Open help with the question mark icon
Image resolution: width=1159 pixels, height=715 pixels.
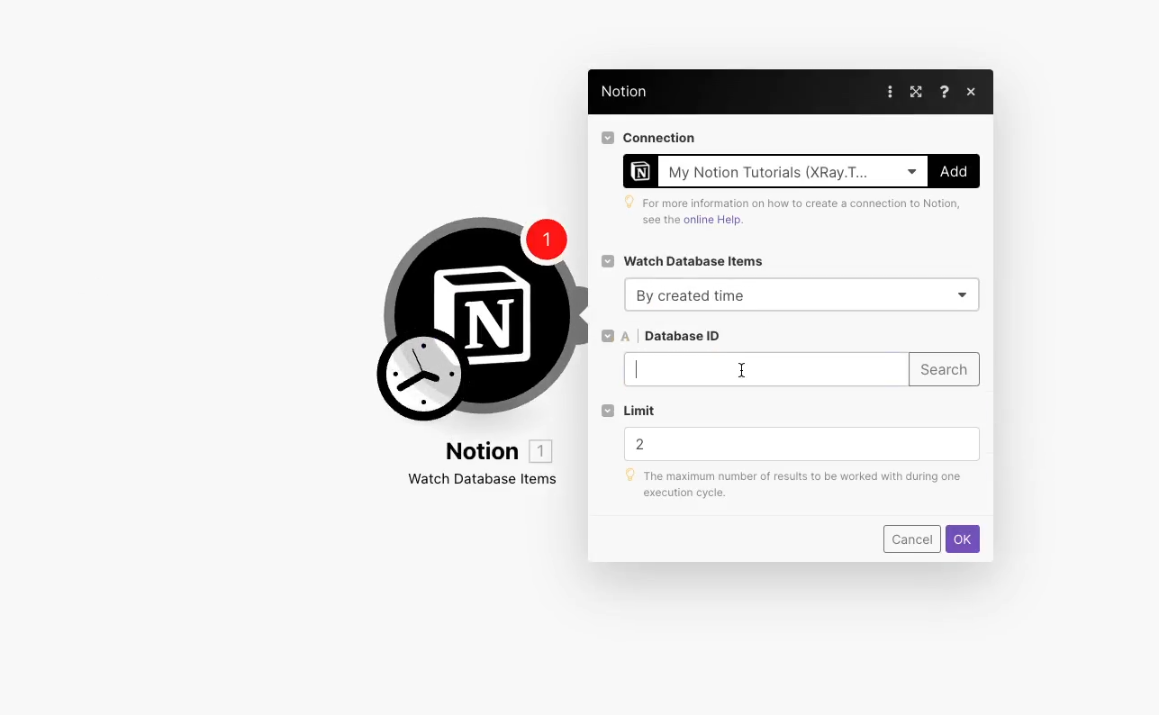click(944, 92)
